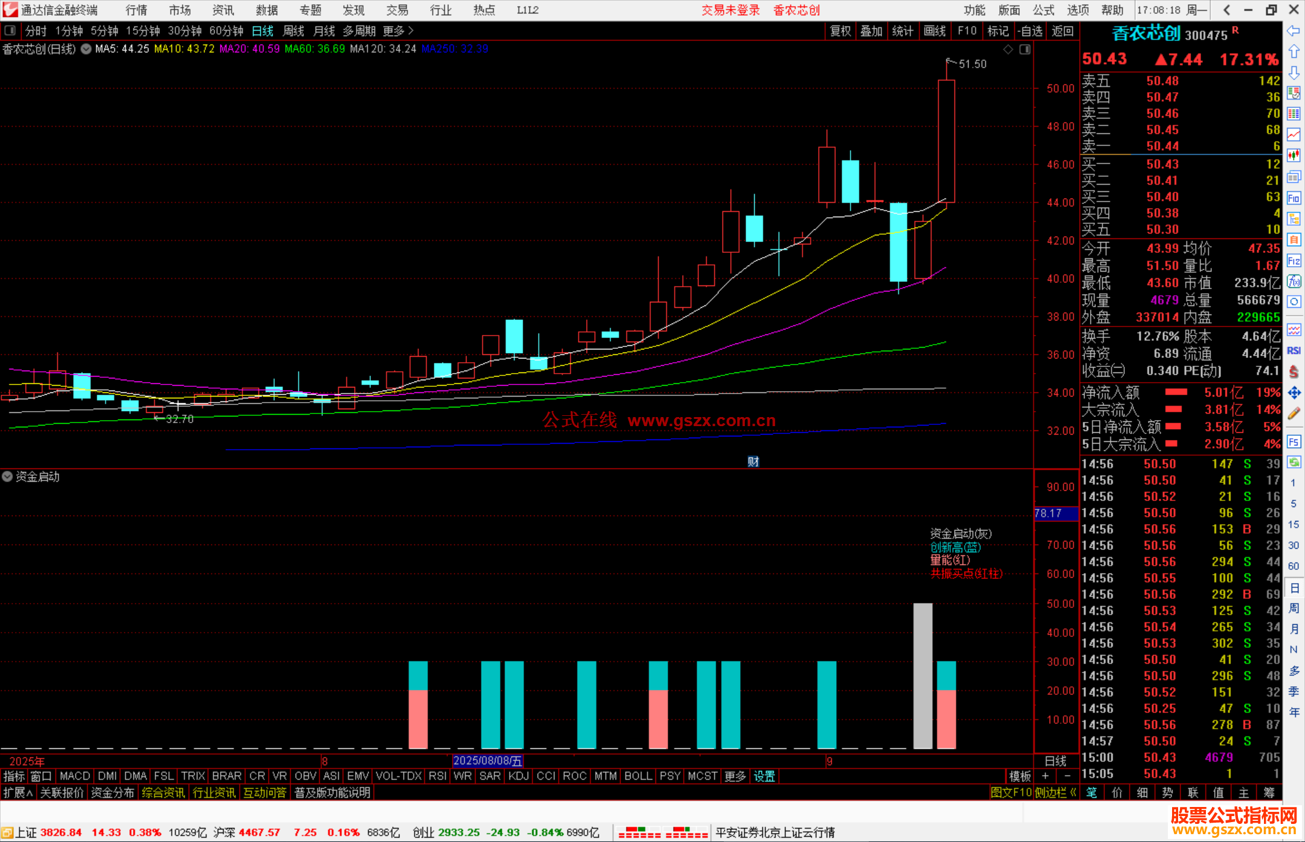The width and height of the screenshot is (1305, 842).
Task: Select the 日 daily period in sidebar
Action: pyautogui.click(x=1294, y=588)
